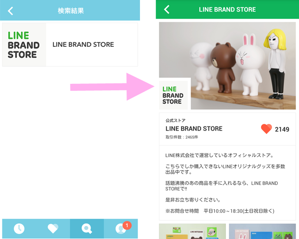Select the magnifier search tab
The image size is (299, 239).
[x=87, y=228]
